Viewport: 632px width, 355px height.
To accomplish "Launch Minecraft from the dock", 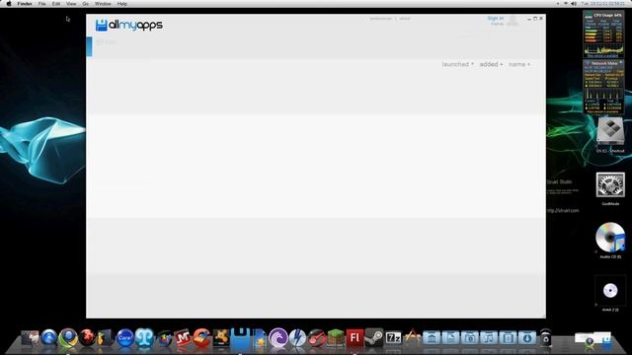I will coord(336,337).
